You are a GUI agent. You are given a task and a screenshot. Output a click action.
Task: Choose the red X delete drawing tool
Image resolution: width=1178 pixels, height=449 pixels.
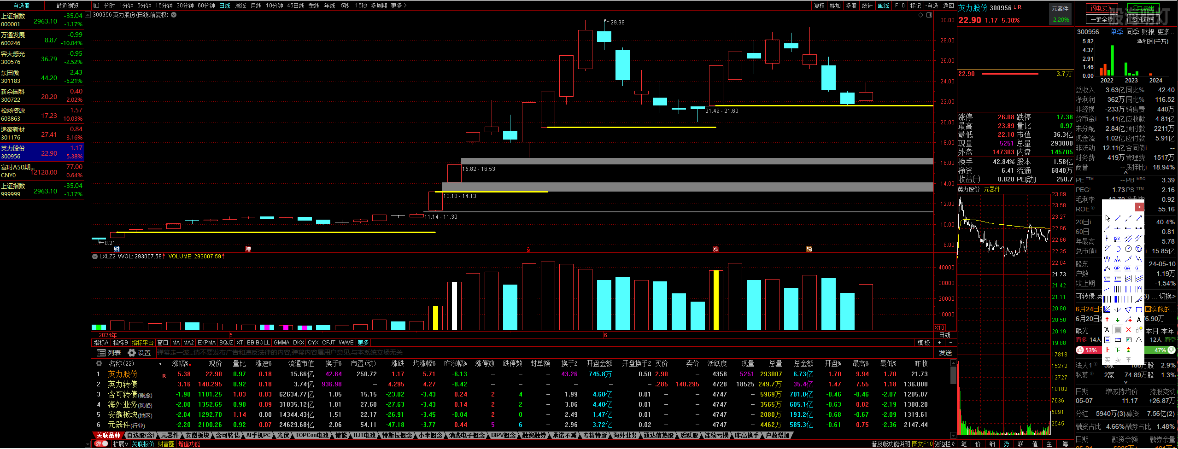pos(1128,330)
